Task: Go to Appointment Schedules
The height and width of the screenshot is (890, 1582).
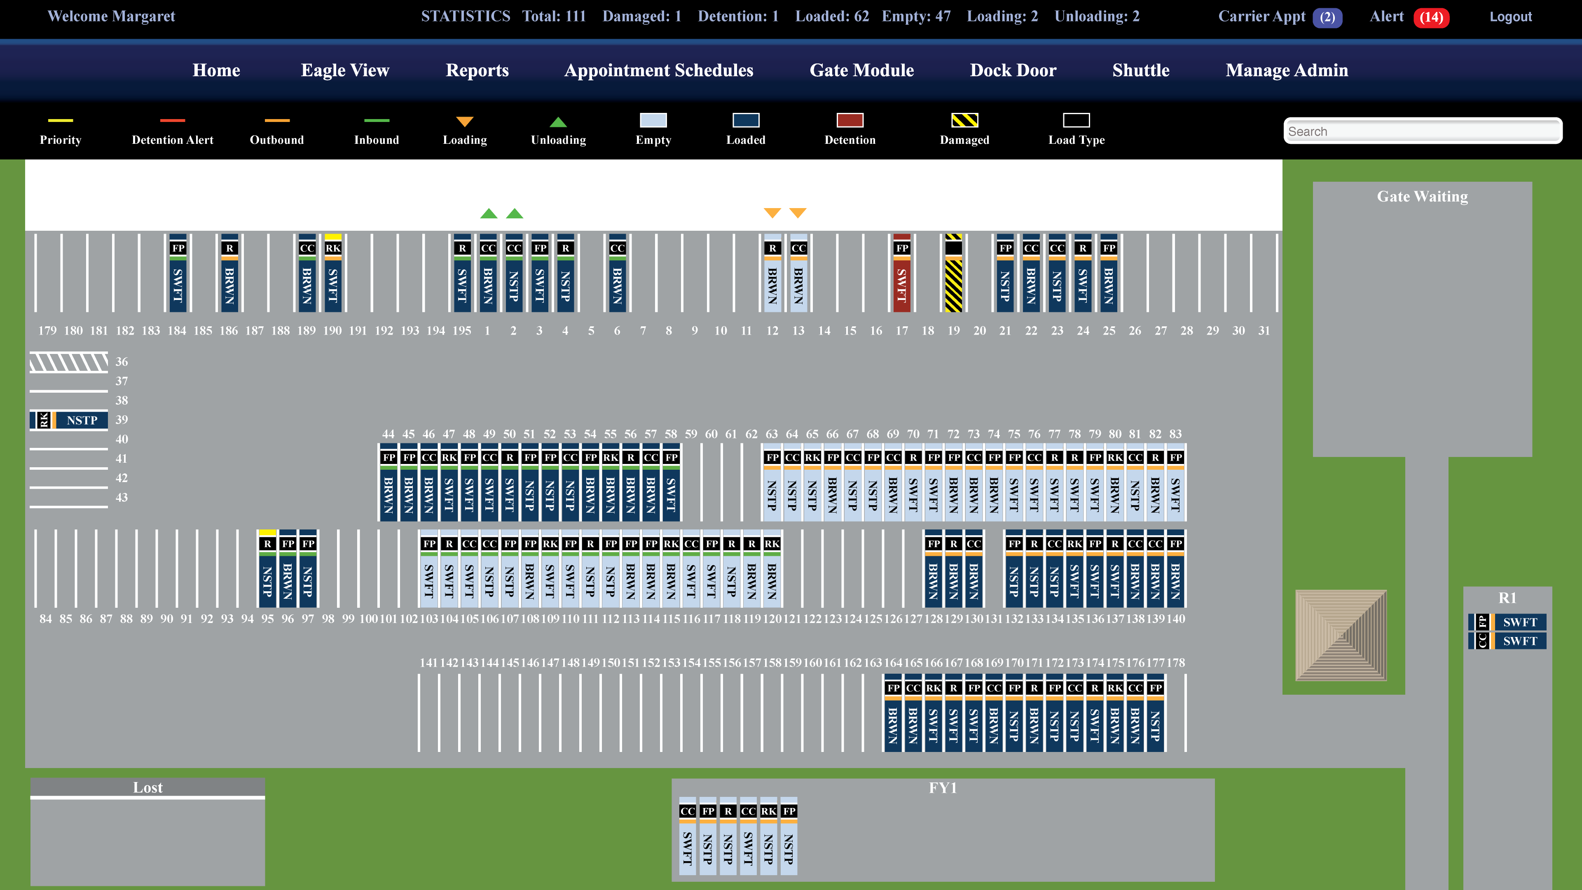Action: 658,70
